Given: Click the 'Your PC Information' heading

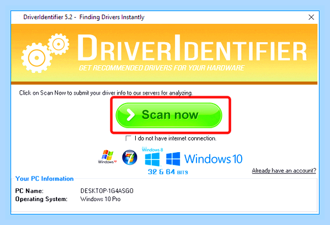Looking at the screenshot, I should pyautogui.click(x=44, y=179).
